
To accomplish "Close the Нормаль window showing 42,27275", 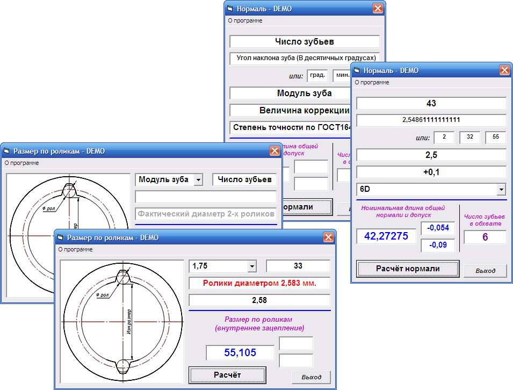I will [504, 70].
